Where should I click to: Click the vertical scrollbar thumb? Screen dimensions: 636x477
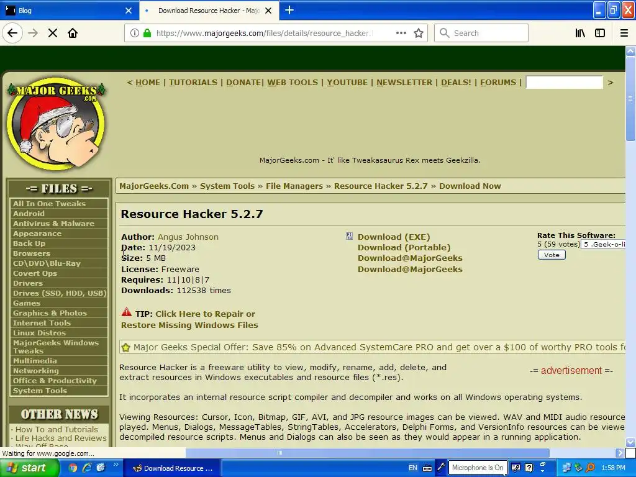pyautogui.click(x=630, y=99)
